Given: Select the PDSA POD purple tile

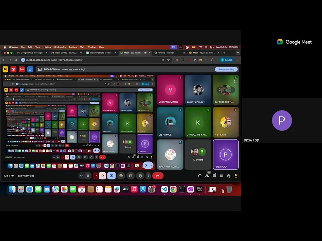Looking at the screenshot, I should [226, 154].
